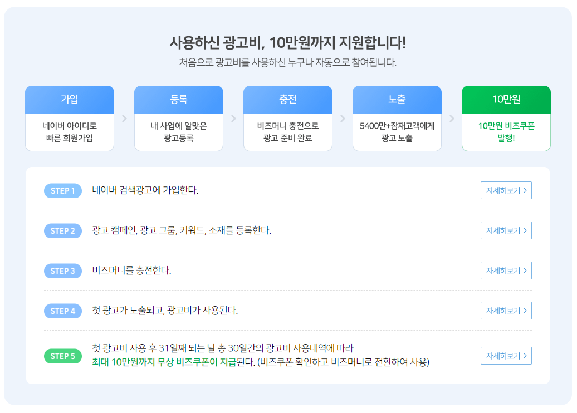
Task: Click subtitle 처음으로 광고비를 사용하신 누구나 자동으로 참여됩니다
Action: click(288, 62)
